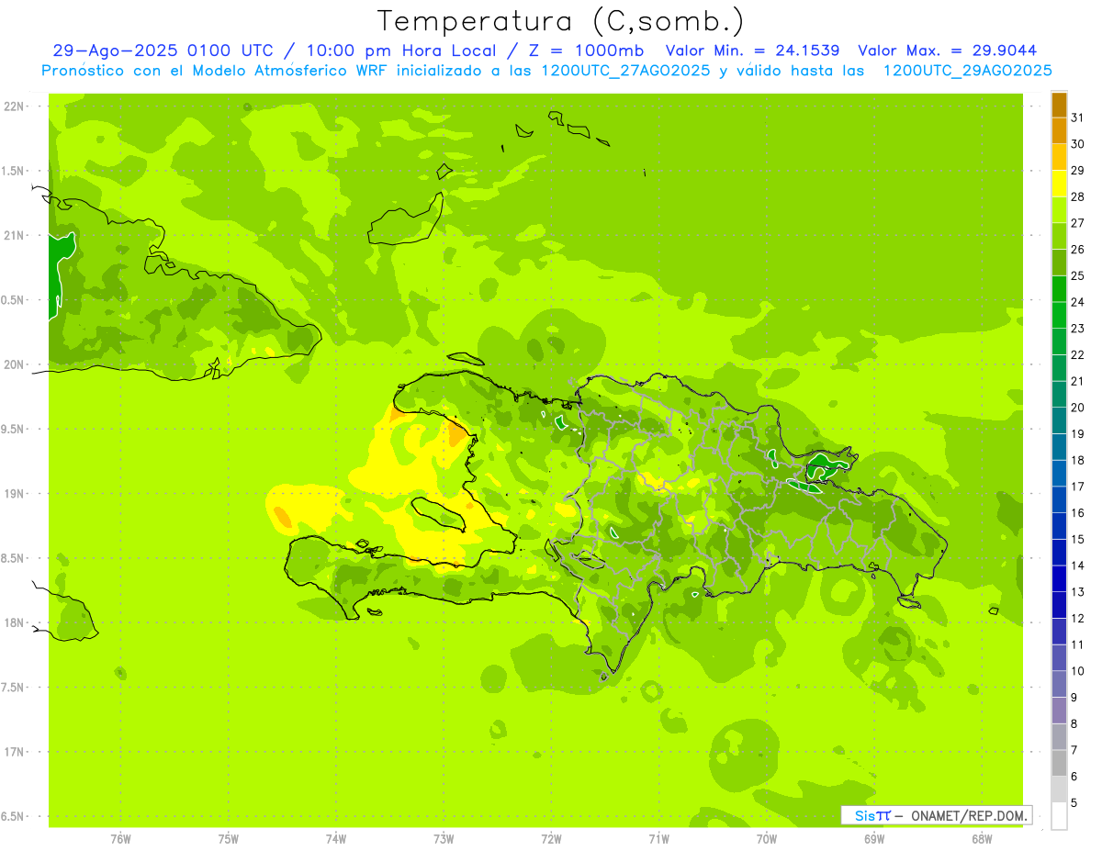The width and height of the screenshot is (1102, 851).
Task: Click the colorbar value "31"
Action: coord(1077,118)
